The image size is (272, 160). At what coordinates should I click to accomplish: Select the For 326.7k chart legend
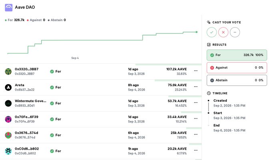pos(15,20)
